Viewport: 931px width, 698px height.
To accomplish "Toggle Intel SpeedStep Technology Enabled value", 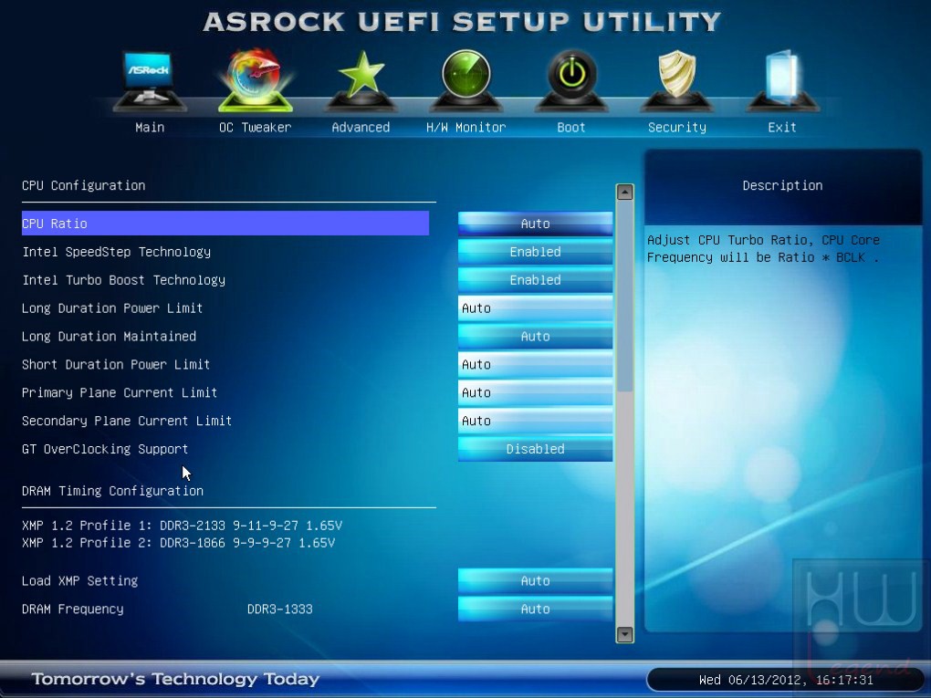I will 535,252.
